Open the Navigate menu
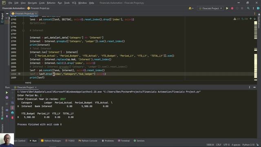261x147 pixels. [x=32, y=3]
